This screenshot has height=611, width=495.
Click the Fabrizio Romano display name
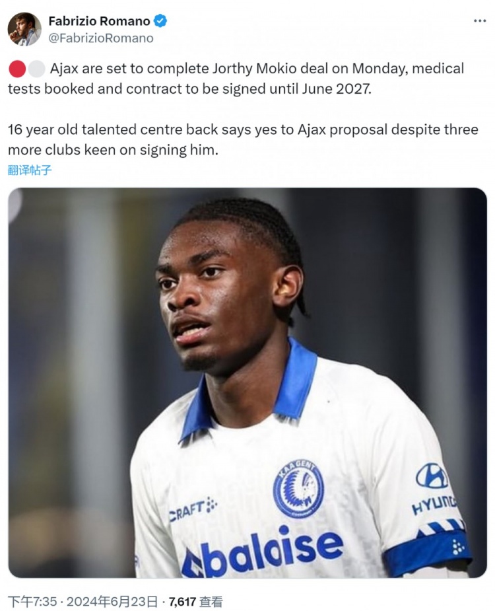click(99, 20)
